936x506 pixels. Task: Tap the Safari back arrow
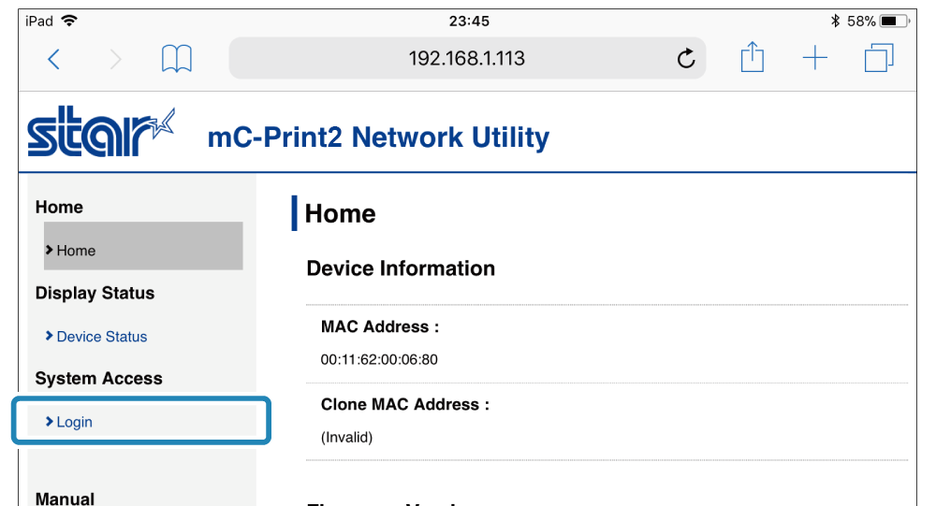point(54,59)
